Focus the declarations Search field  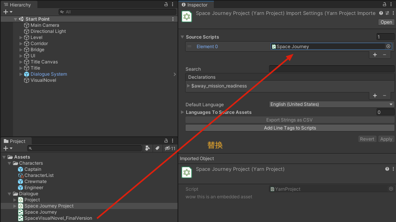[x=332, y=69]
